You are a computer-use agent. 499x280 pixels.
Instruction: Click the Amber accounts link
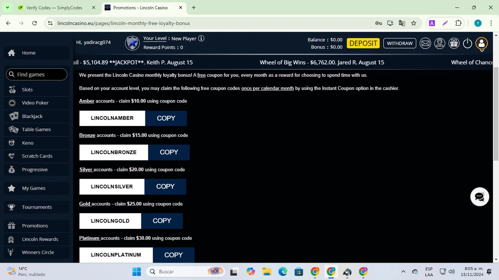click(x=86, y=101)
